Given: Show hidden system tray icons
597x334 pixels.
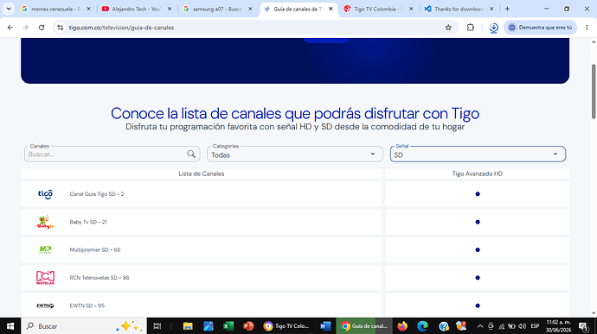Looking at the screenshot, I should [480, 326].
